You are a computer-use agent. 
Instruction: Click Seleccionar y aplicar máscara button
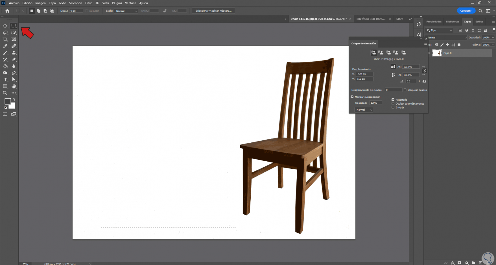[213, 11]
